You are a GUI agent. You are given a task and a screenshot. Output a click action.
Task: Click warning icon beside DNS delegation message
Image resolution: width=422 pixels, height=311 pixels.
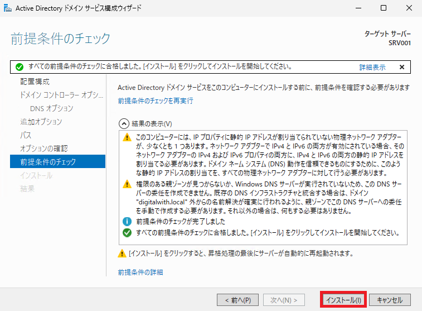point(127,184)
